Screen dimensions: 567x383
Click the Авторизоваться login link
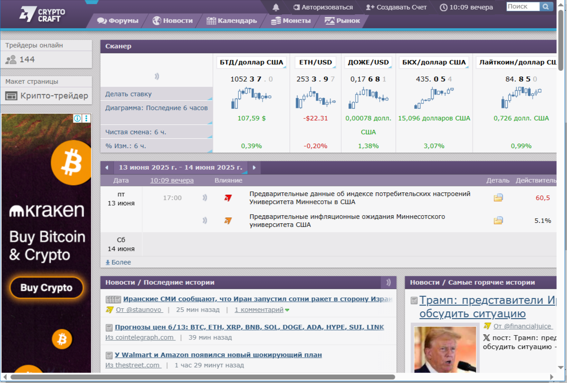(323, 7)
